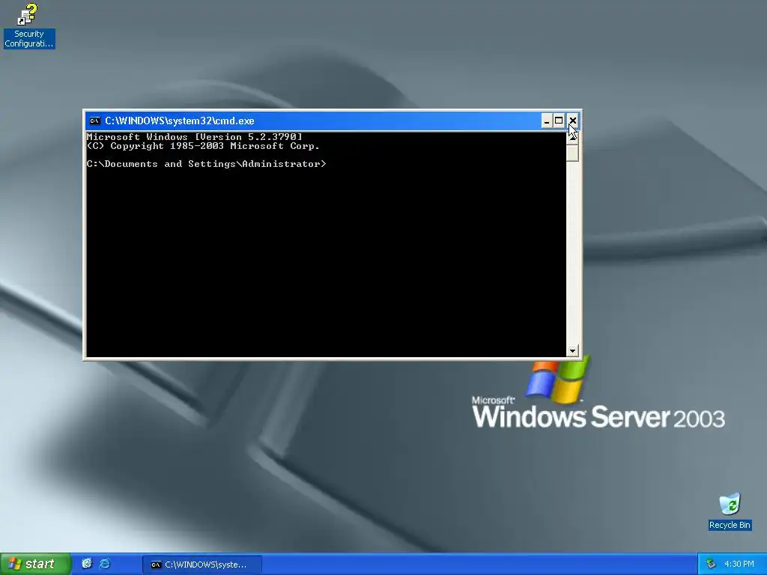Open the Security Configuration desktop shortcut
Viewport: 767px width, 575px height.
point(28,25)
